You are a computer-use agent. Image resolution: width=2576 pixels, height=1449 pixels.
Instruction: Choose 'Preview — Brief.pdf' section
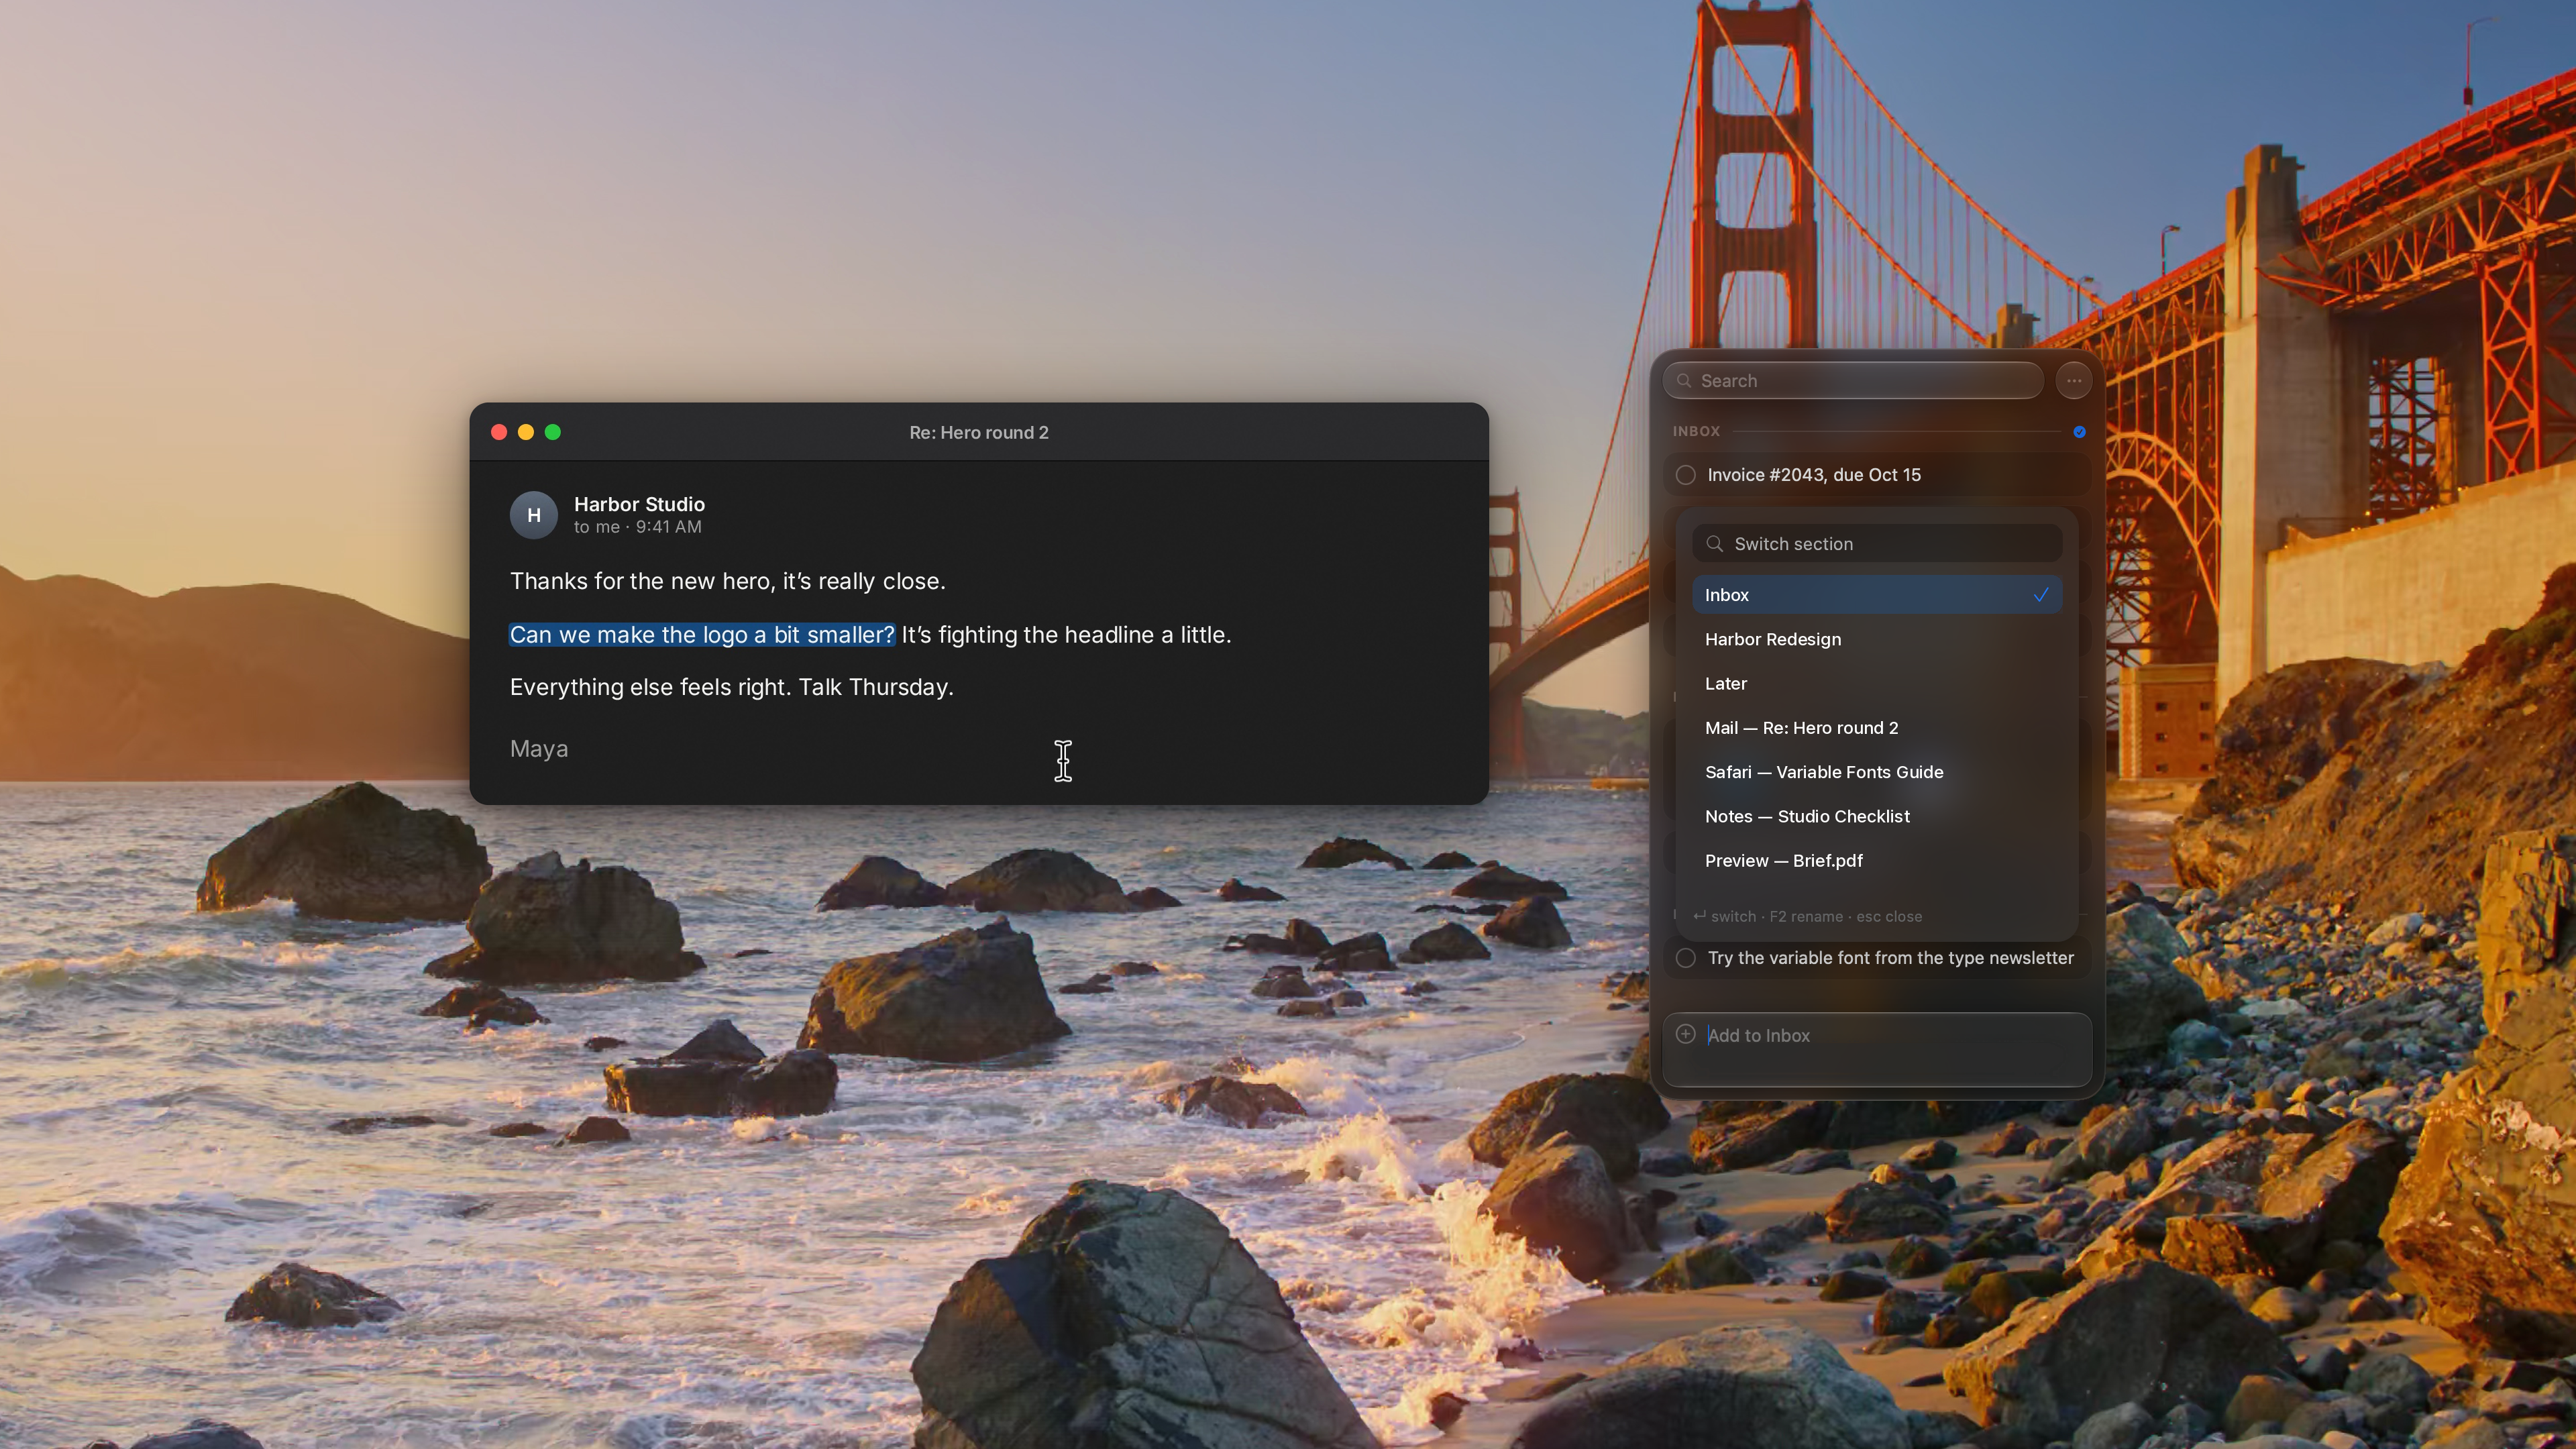(1877, 861)
